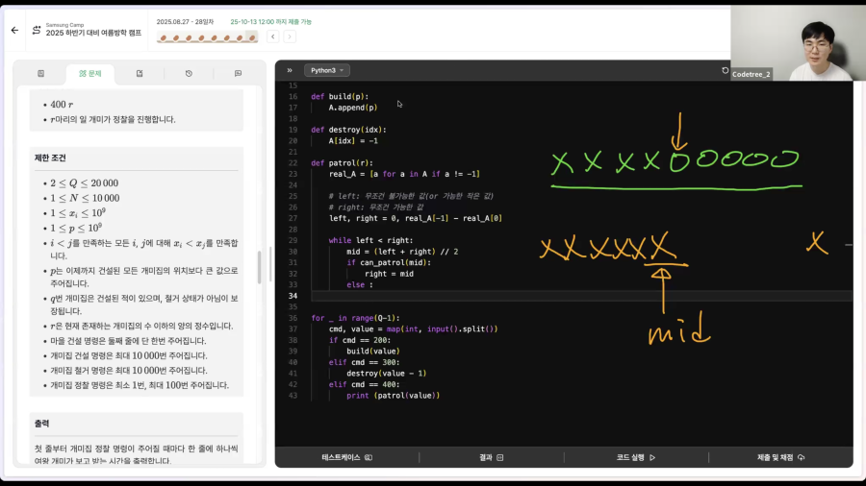866x486 pixels.
Task: Open the discussion chat bubble icon tab
Action: click(x=238, y=73)
